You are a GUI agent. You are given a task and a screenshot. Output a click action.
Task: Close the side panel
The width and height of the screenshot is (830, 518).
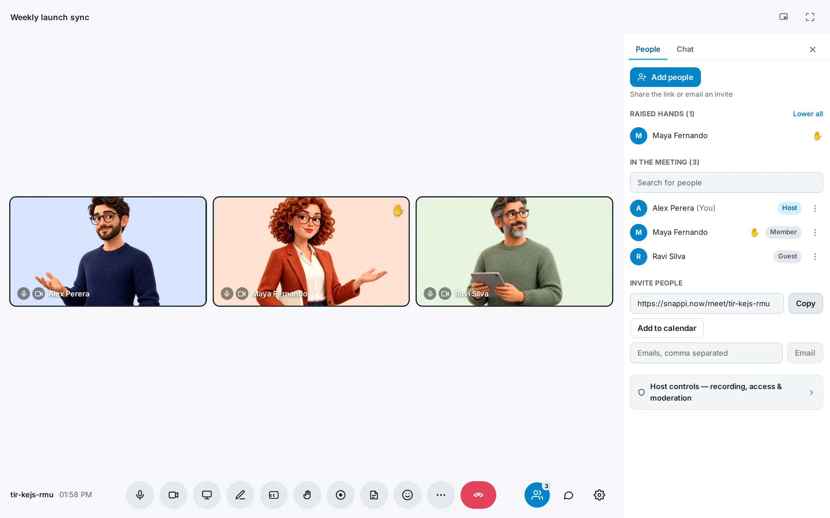pos(813,49)
